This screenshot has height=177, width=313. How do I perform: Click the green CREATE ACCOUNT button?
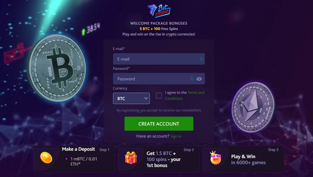coord(159,124)
